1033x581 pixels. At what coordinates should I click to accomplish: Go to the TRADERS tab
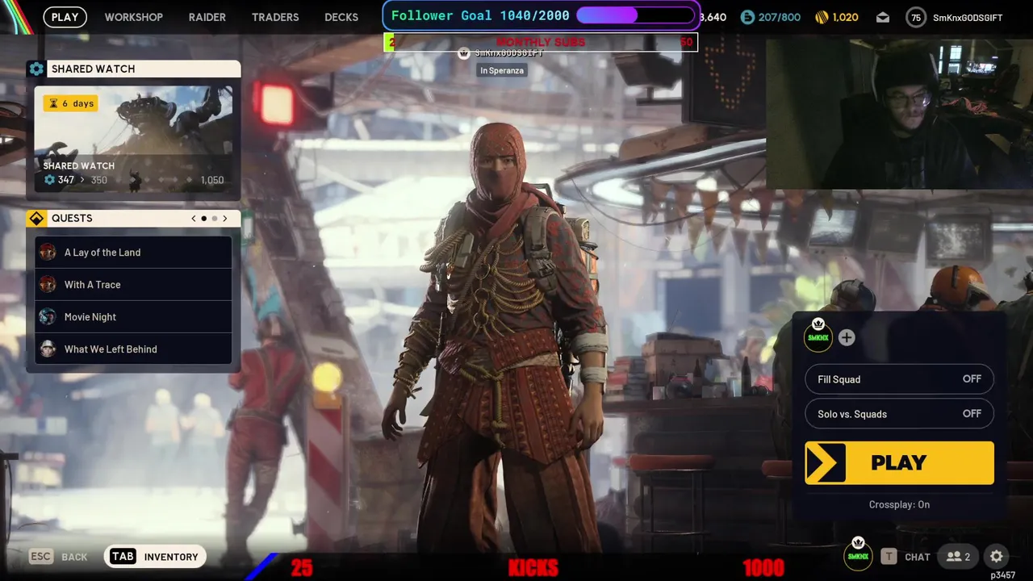coord(275,17)
